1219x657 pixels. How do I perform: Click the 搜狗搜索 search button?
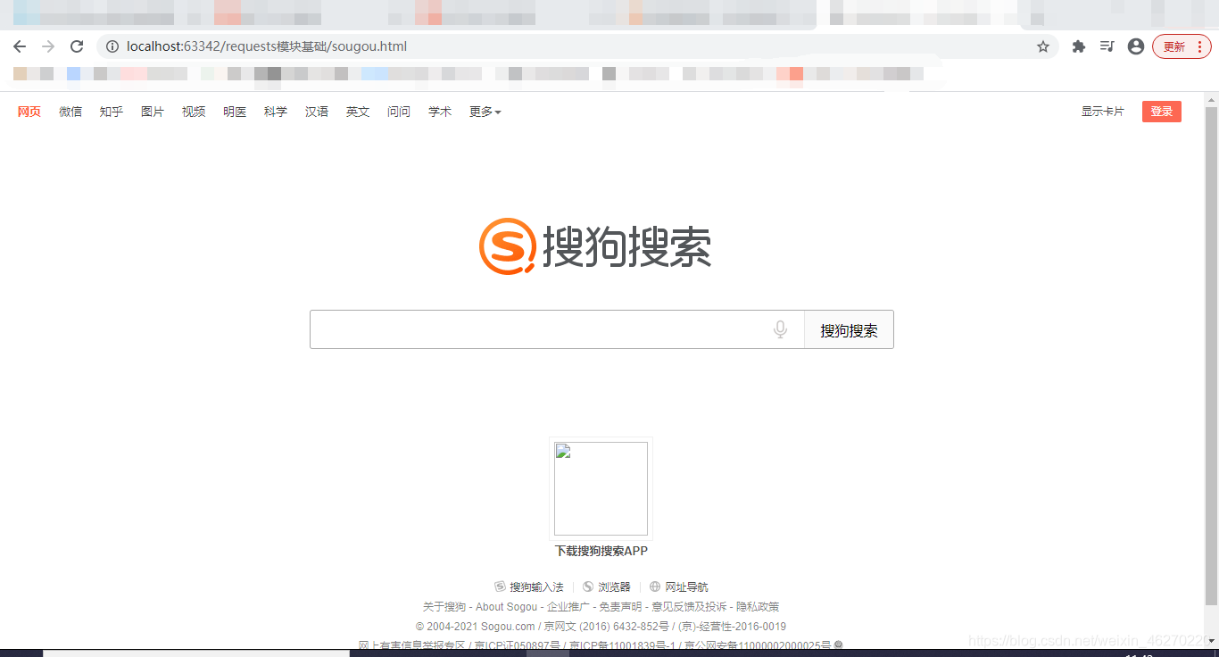848,329
